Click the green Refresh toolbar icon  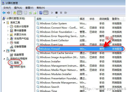30,13
